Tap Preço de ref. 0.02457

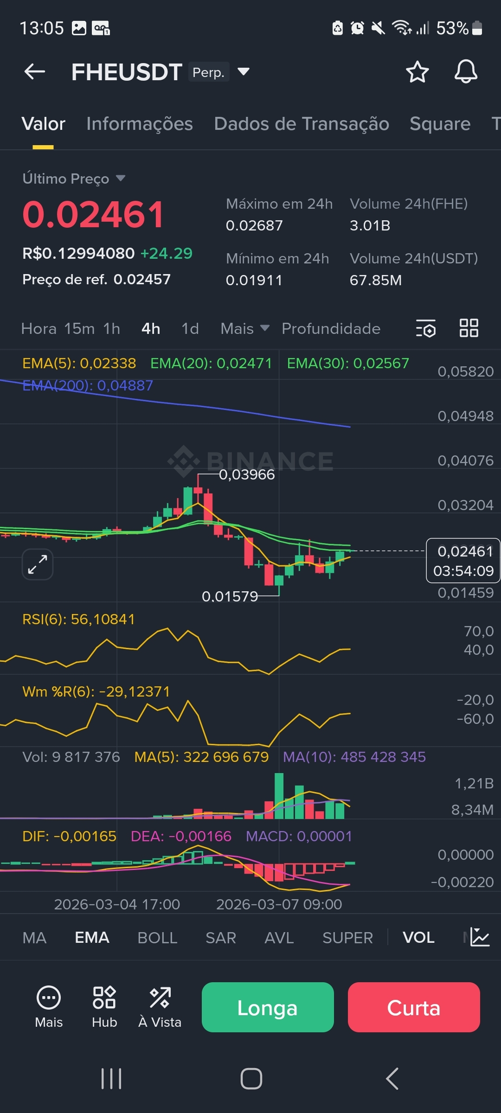pyautogui.click(x=96, y=279)
